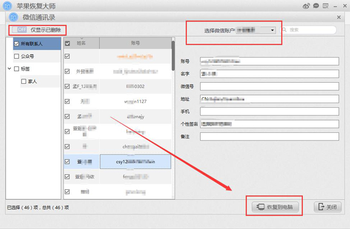Click the menu list icon in the title bar
Screen dimensions: 350x229
pos(325,6)
